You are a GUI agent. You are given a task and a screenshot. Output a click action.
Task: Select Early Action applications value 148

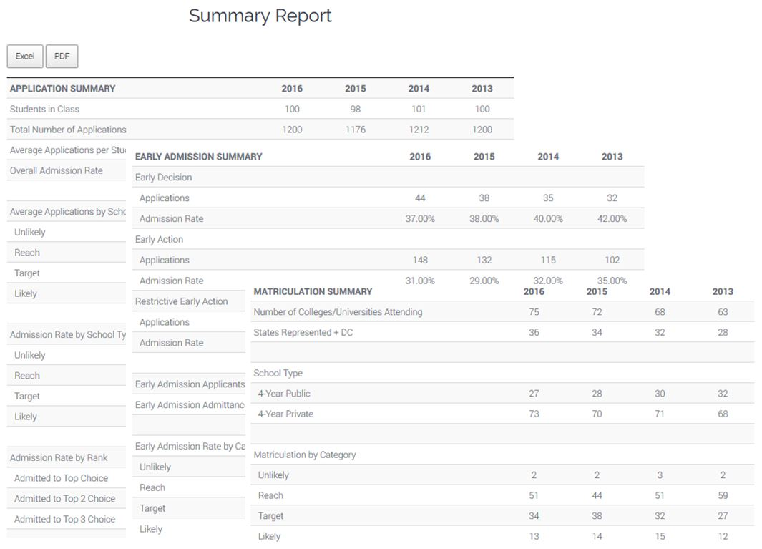[x=421, y=260]
